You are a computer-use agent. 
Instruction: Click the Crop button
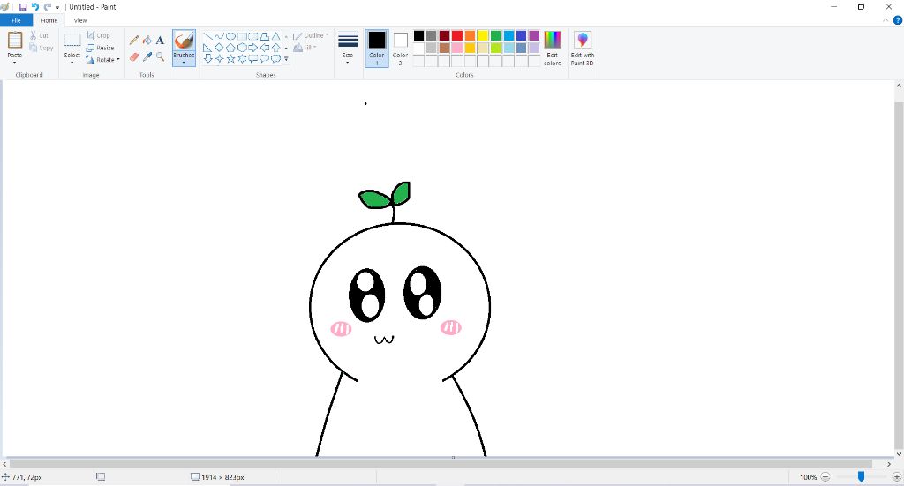point(99,35)
